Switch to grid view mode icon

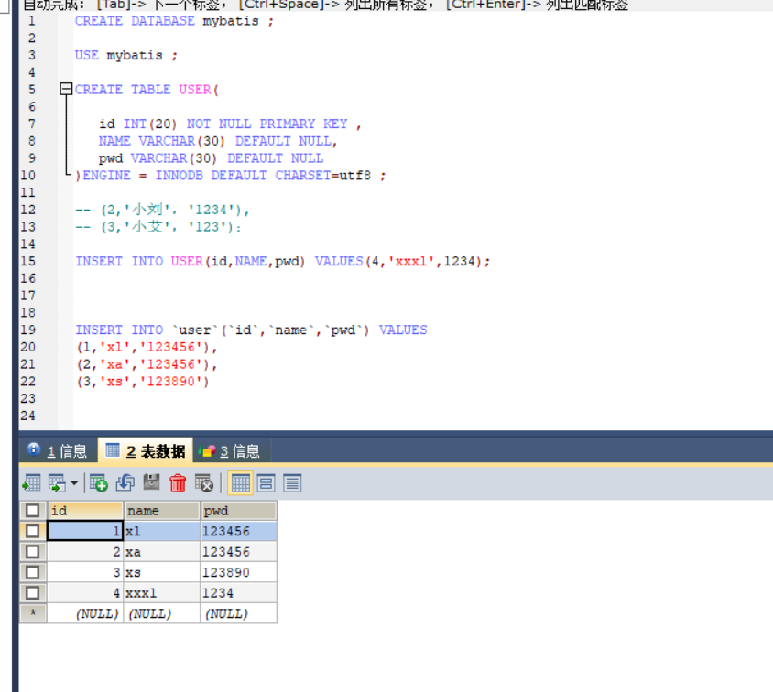[x=240, y=483]
